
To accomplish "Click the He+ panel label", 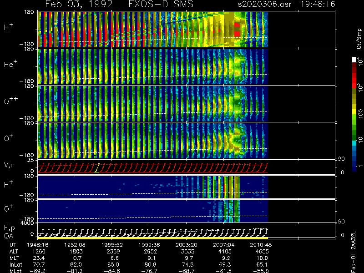I will 10,64.
